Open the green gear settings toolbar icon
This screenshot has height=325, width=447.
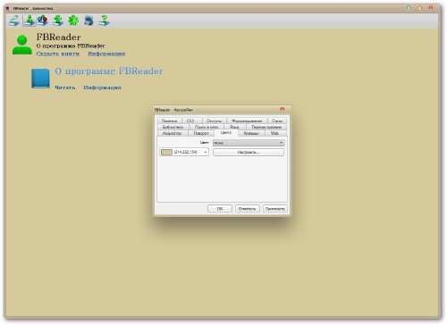click(73, 21)
